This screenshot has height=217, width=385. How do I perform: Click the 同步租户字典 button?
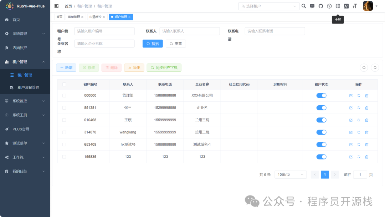point(164,67)
